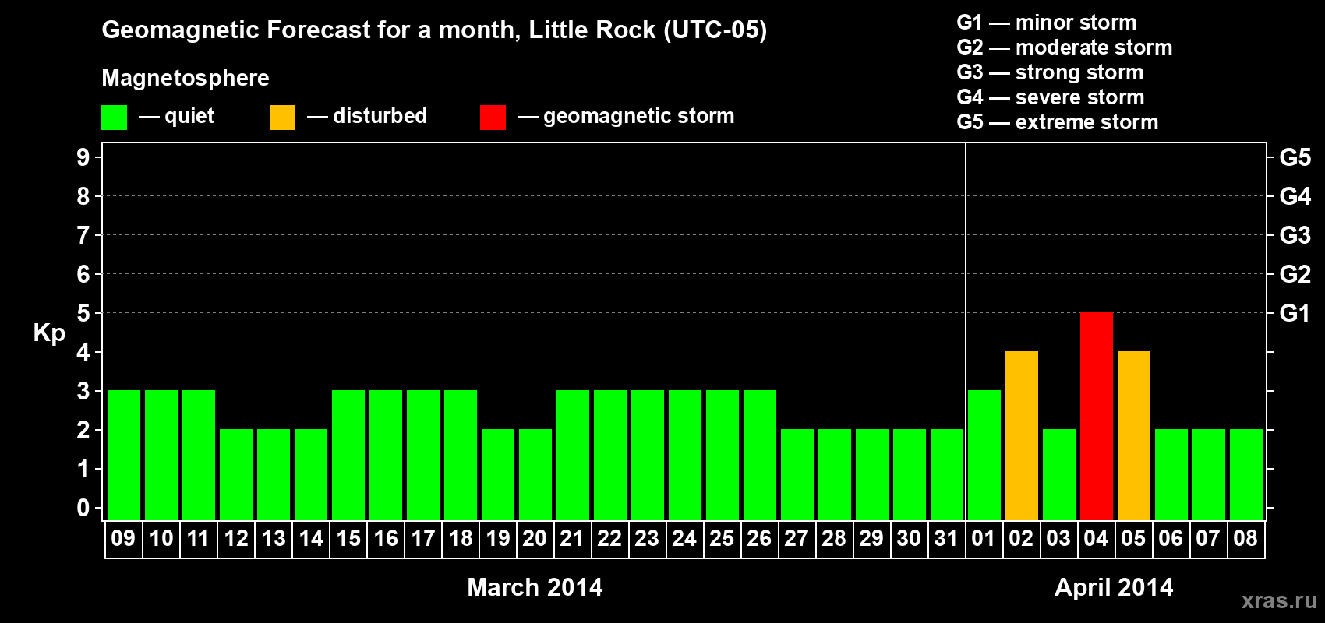Image resolution: width=1325 pixels, height=623 pixels.
Task: Click the G1 right axis label
Action: [1295, 313]
